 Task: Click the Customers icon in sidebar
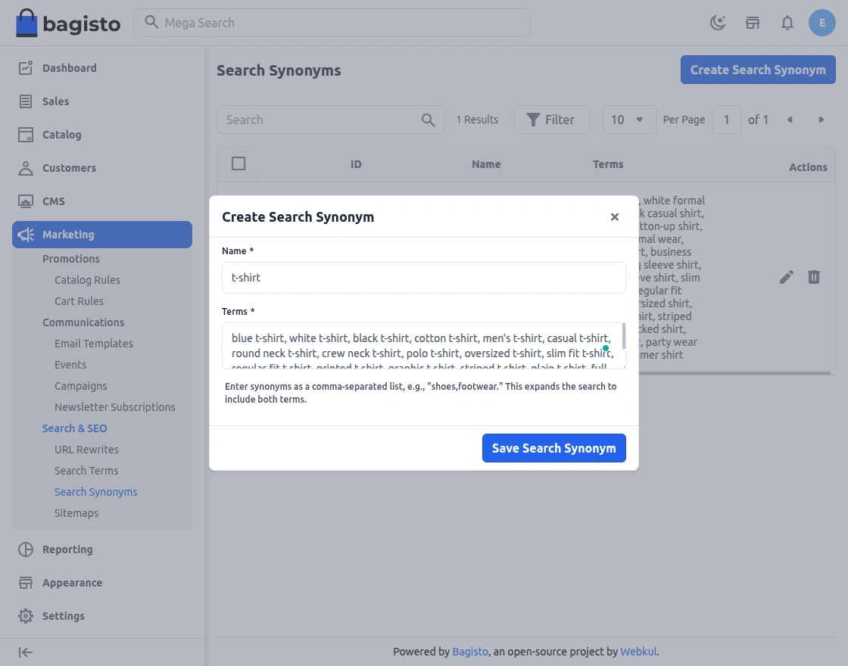[26, 168]
